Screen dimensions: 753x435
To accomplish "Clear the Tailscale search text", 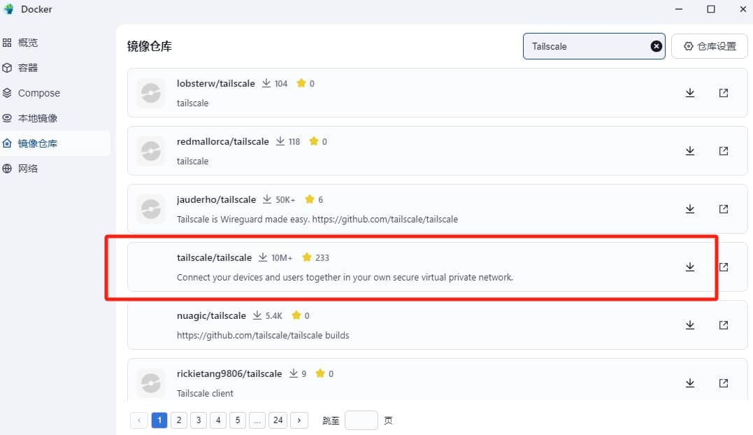I will [x=656, y=46].
